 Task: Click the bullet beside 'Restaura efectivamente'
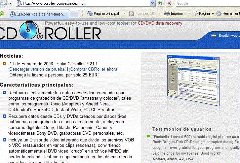(x=4, y=93)
